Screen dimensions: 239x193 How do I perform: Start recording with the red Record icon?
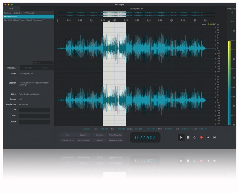201,137
